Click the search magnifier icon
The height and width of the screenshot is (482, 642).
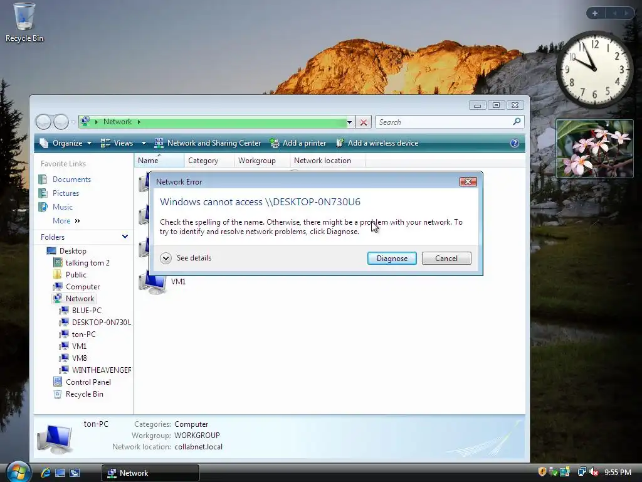[517, 122]
